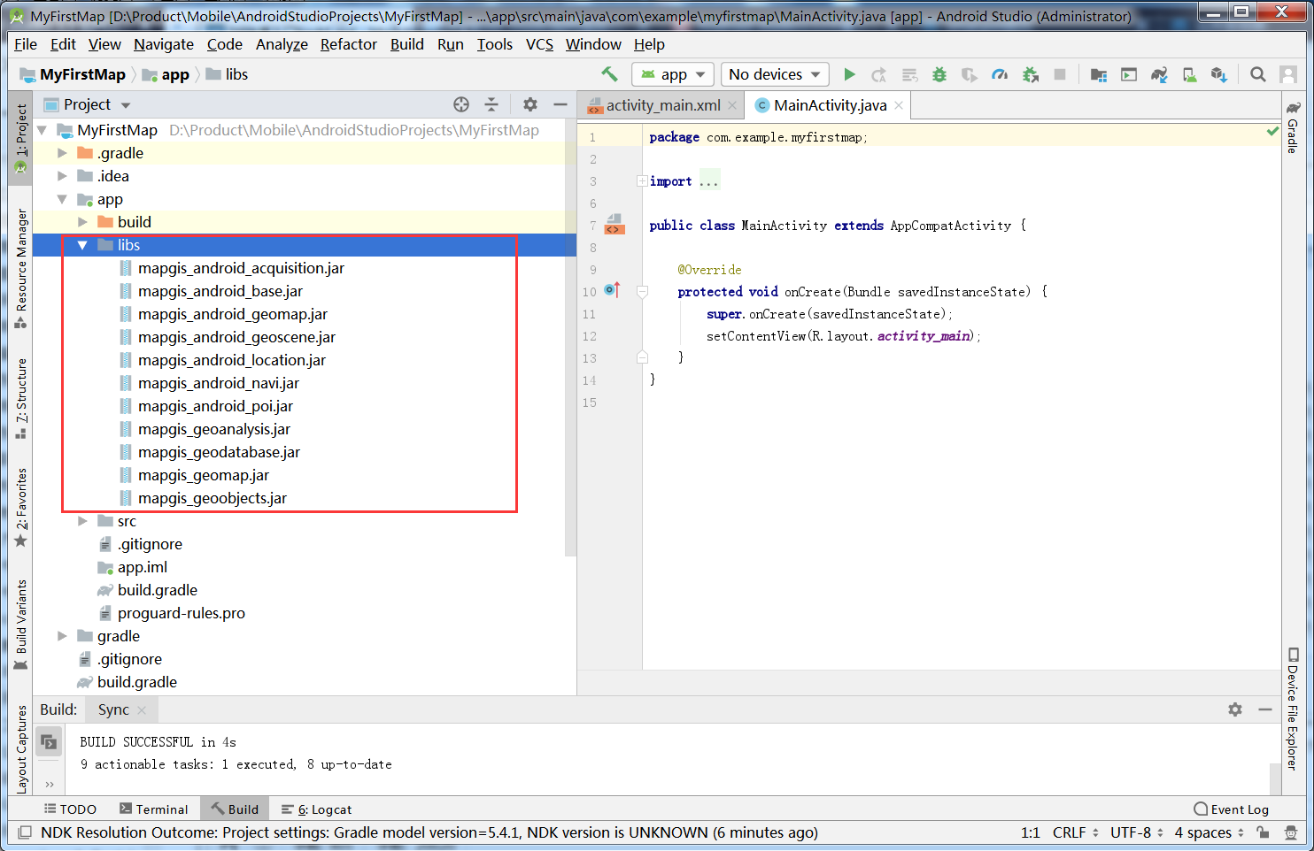Open the VCS menu
Viewport: 1314px width, 851px height.
tap(539, 44)
